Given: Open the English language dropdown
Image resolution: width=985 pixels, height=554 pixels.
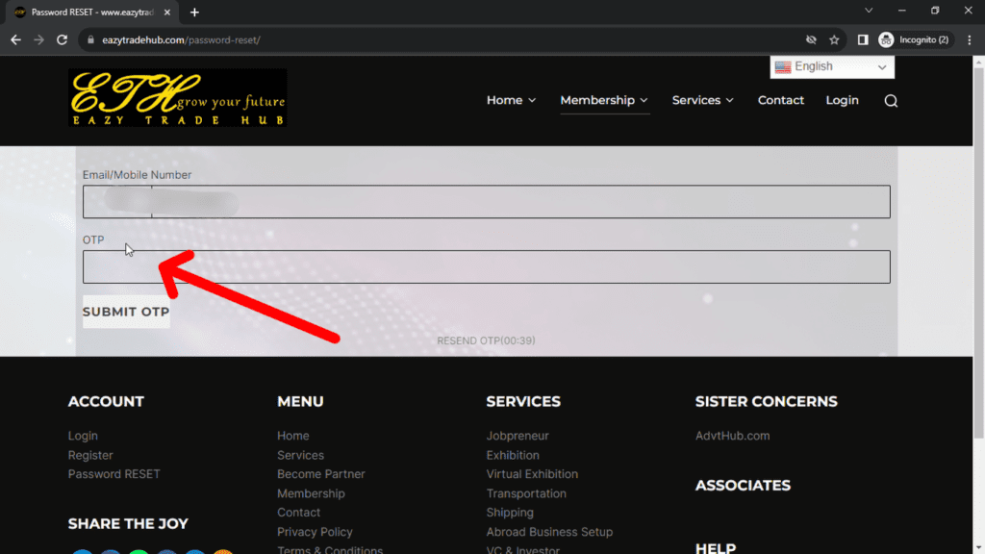Looking at the screenshot, I should 832,66.
